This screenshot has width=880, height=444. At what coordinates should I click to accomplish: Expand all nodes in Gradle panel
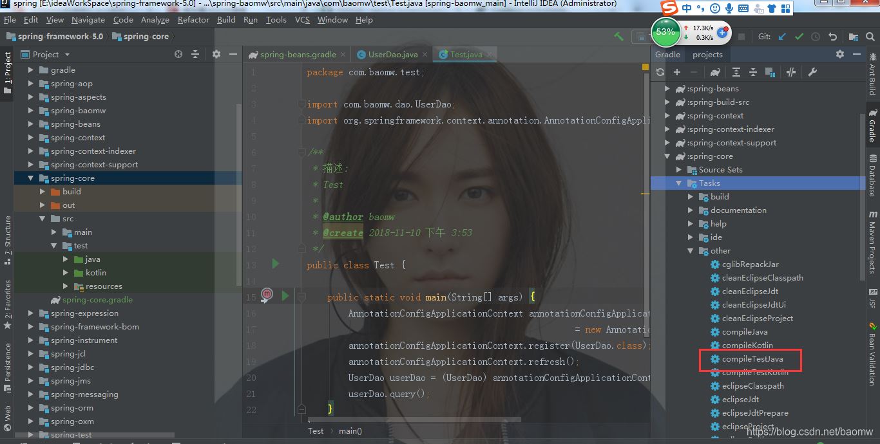pos(736,72)
